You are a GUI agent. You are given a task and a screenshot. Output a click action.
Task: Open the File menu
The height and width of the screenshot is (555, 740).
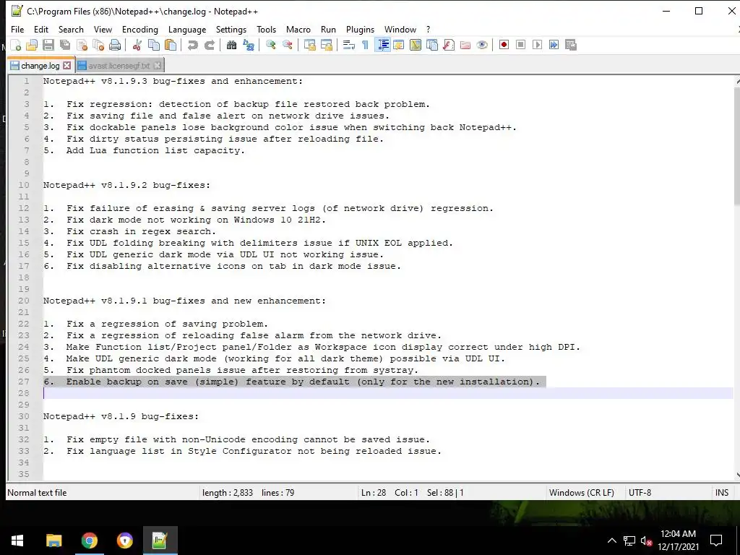[17, 29]
